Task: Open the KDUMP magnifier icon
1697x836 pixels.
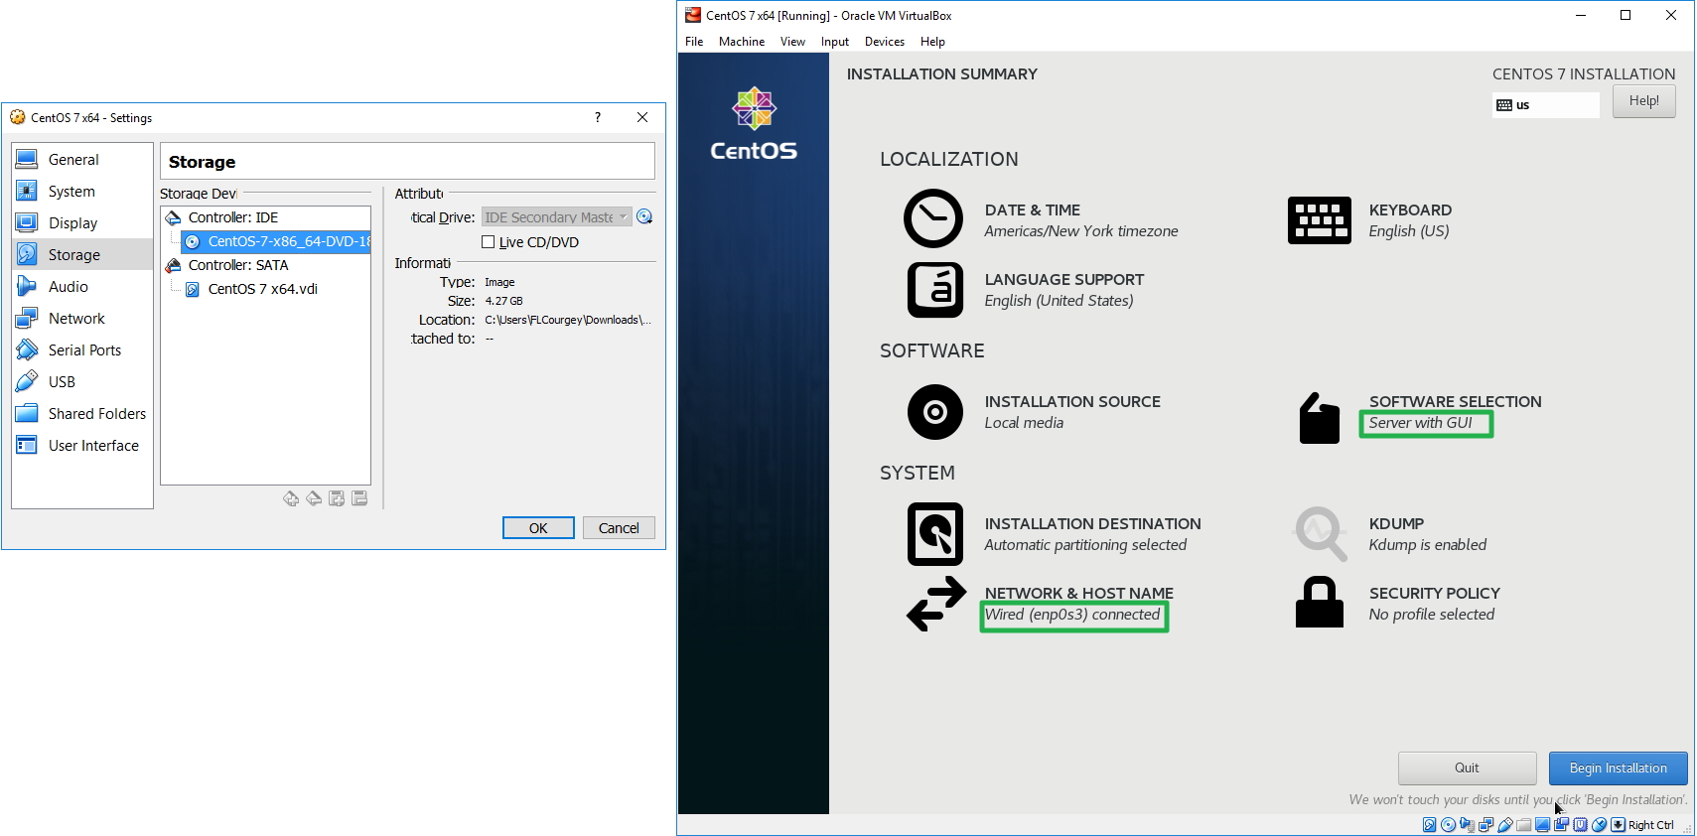Action: [1320, 534]
